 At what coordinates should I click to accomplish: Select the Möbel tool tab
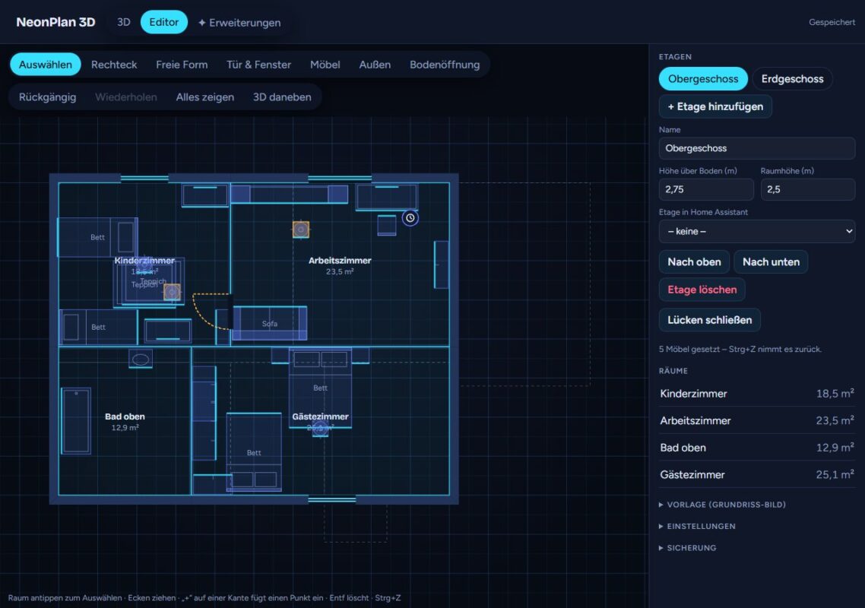click(325, 65)
